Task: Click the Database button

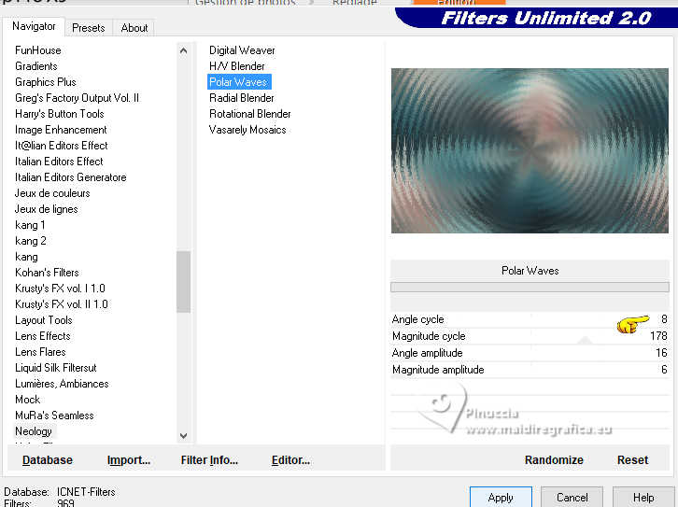Action: pyautogui.click(x=48, y=460)
